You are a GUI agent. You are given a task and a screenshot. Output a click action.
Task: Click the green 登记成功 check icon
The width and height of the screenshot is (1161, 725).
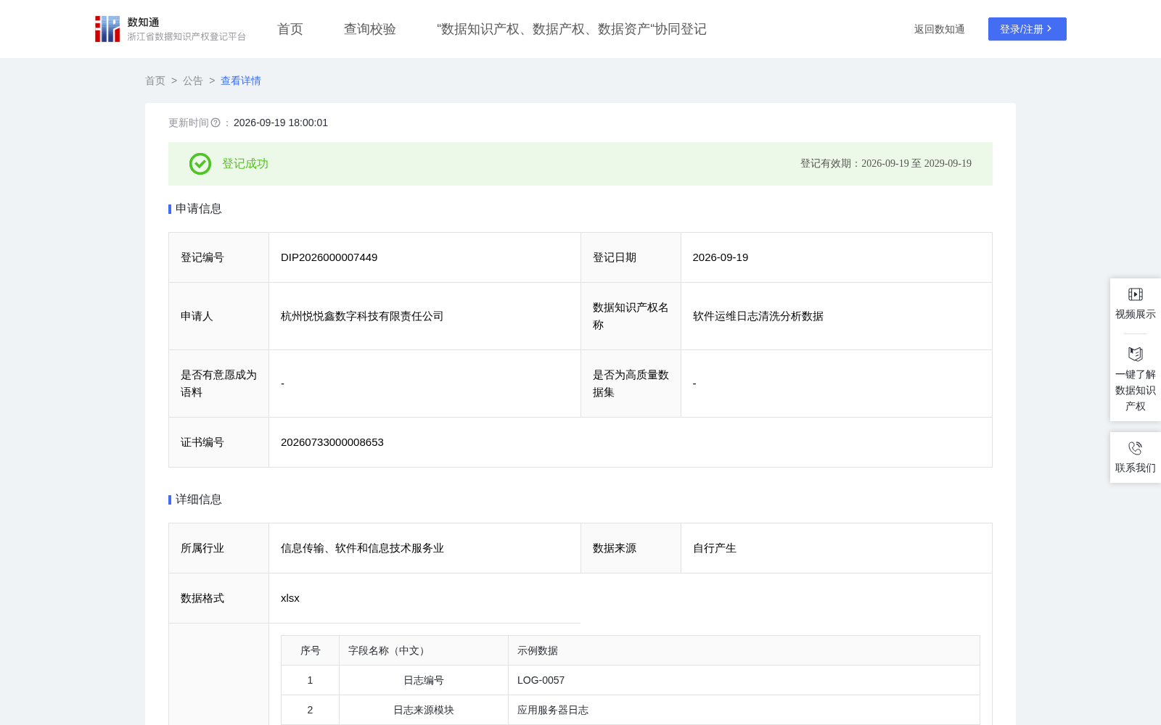pos(200,164)
